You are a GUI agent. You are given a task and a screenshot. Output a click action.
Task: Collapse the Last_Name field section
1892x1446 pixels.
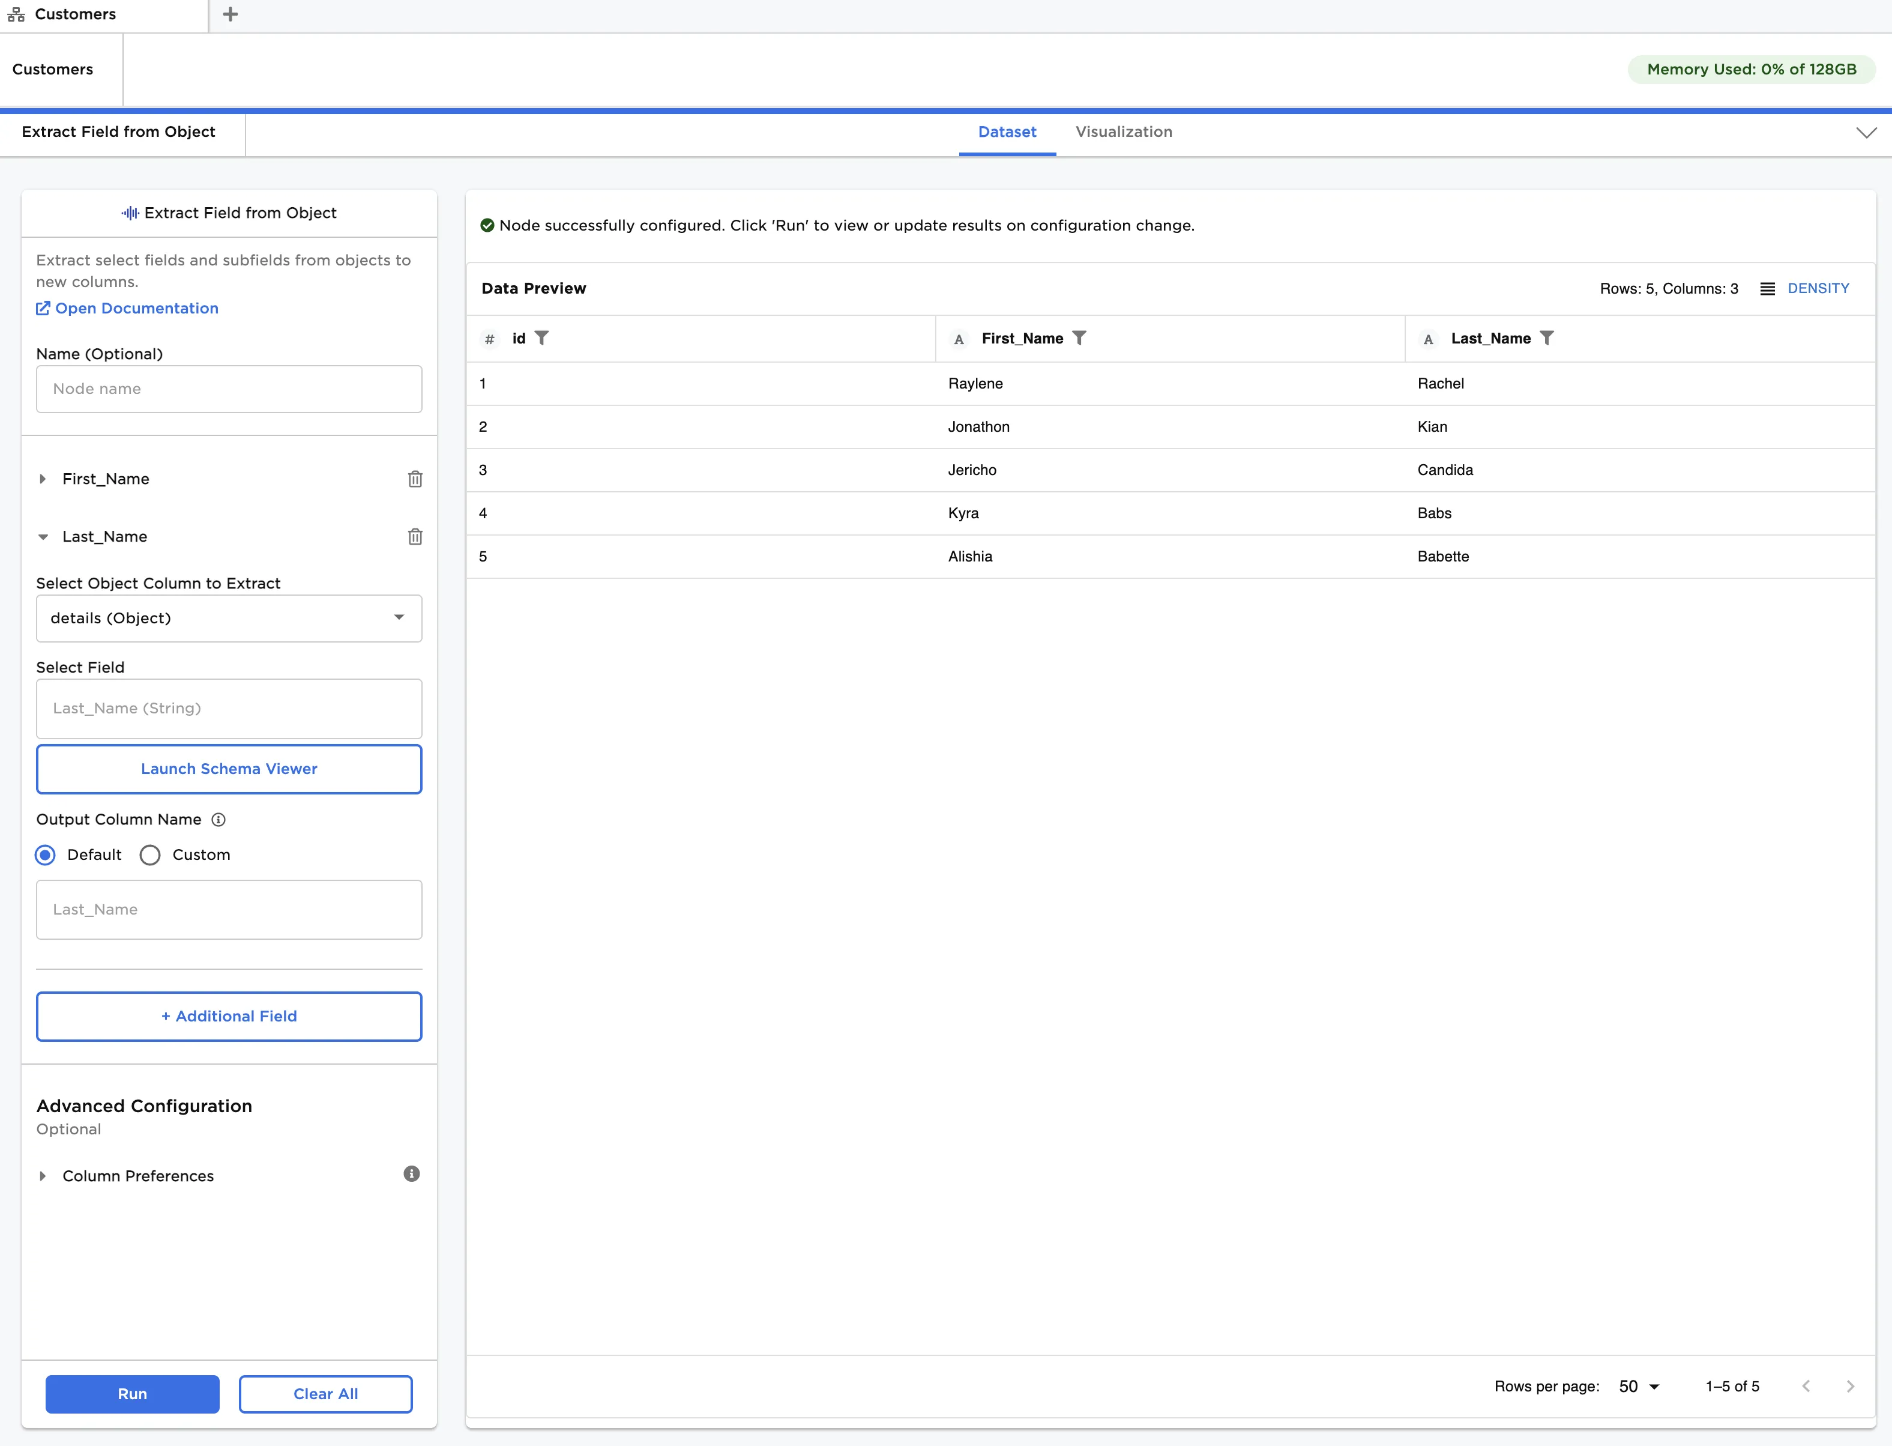(42, 536)
